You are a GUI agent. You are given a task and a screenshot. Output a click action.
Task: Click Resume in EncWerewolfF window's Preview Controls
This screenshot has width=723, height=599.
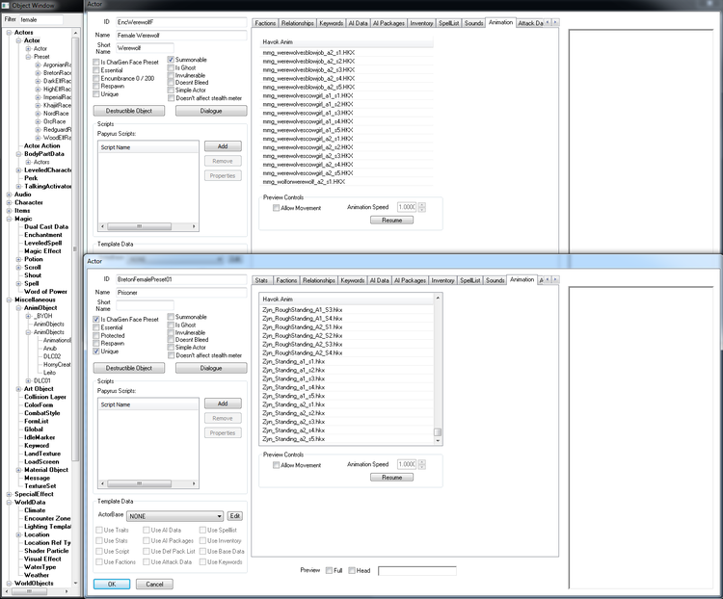pos(391,221)
